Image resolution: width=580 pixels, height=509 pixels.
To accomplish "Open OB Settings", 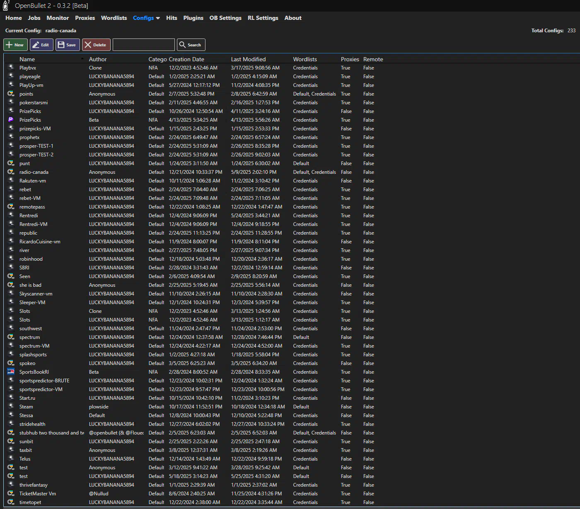I will pos(225,18).
